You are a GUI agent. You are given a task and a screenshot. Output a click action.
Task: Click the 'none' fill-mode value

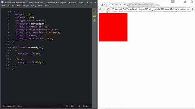tap(49, 38)
